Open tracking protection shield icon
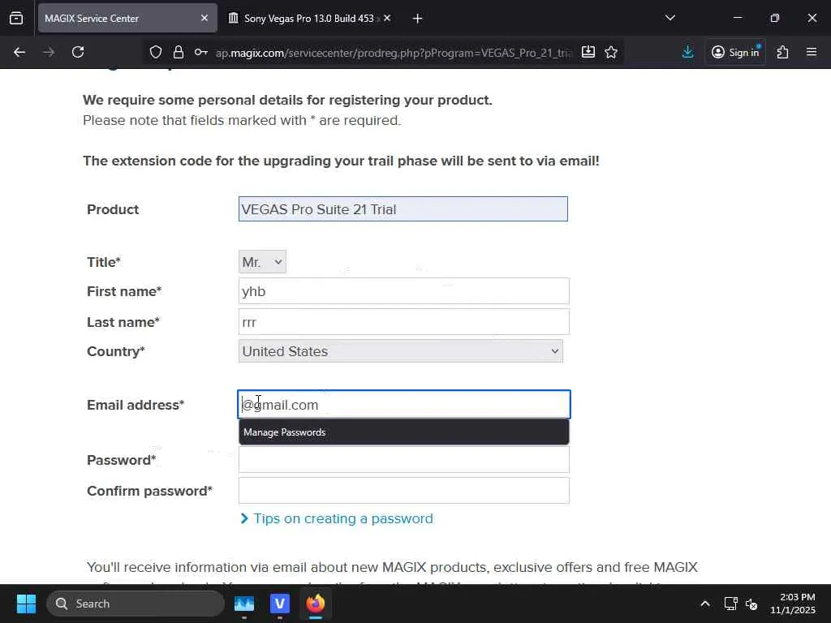The width and height of the screenshot is (831, 623). (x=155, y=52)
